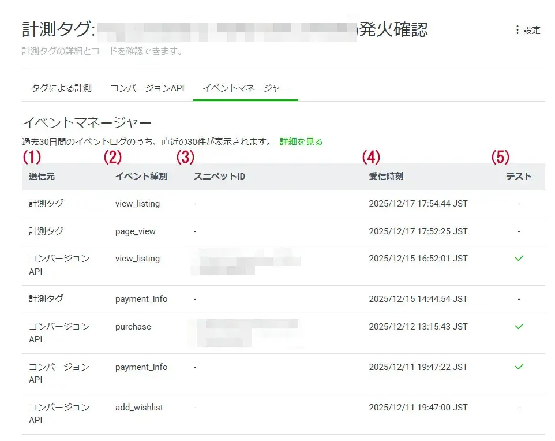Select the page_view event row
Screen dimensions: 555x441
(136, 231)
